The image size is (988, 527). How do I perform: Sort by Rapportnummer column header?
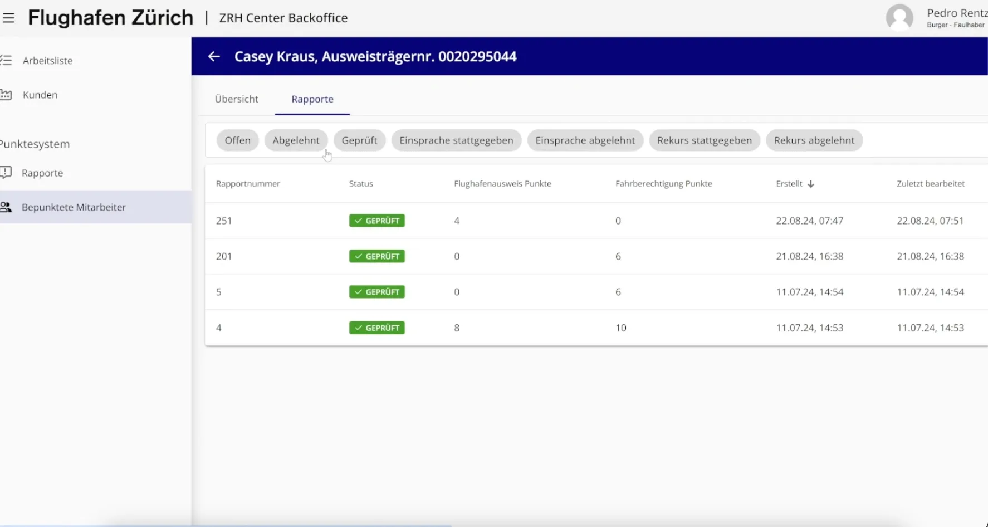coord(248,184)
